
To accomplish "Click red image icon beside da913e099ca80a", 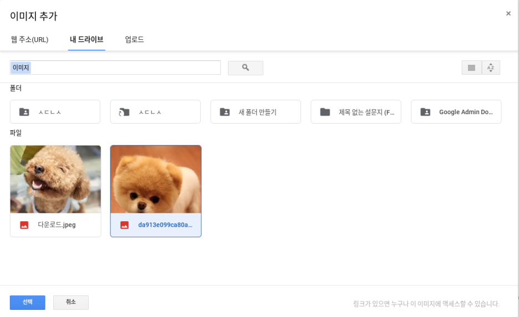I will [124, 225].
